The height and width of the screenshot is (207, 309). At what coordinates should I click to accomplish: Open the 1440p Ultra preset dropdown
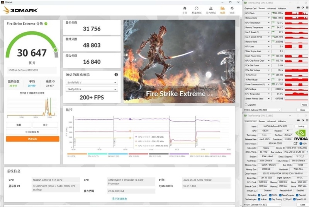click(92, 89)
